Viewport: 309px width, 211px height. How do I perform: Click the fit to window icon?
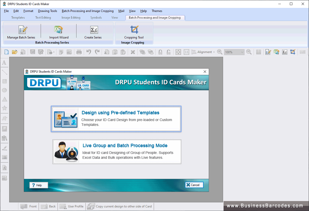[x=178, y=52]
